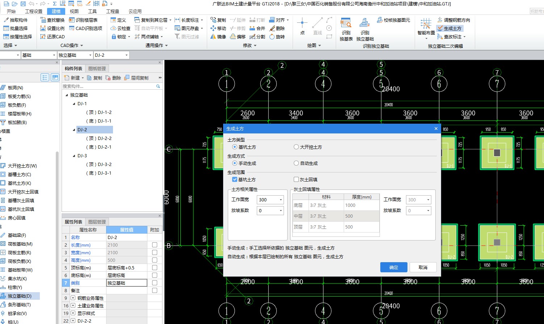Switch to 图纸管理 tab
The width and height of the screenshot is (544, 324).
[x=97, y=68]
